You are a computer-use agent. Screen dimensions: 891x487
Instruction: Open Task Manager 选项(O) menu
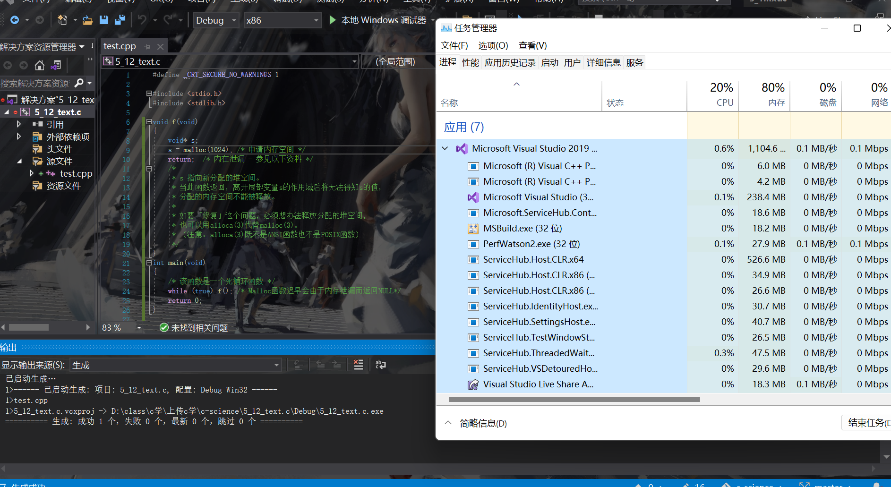pos(493,45)
